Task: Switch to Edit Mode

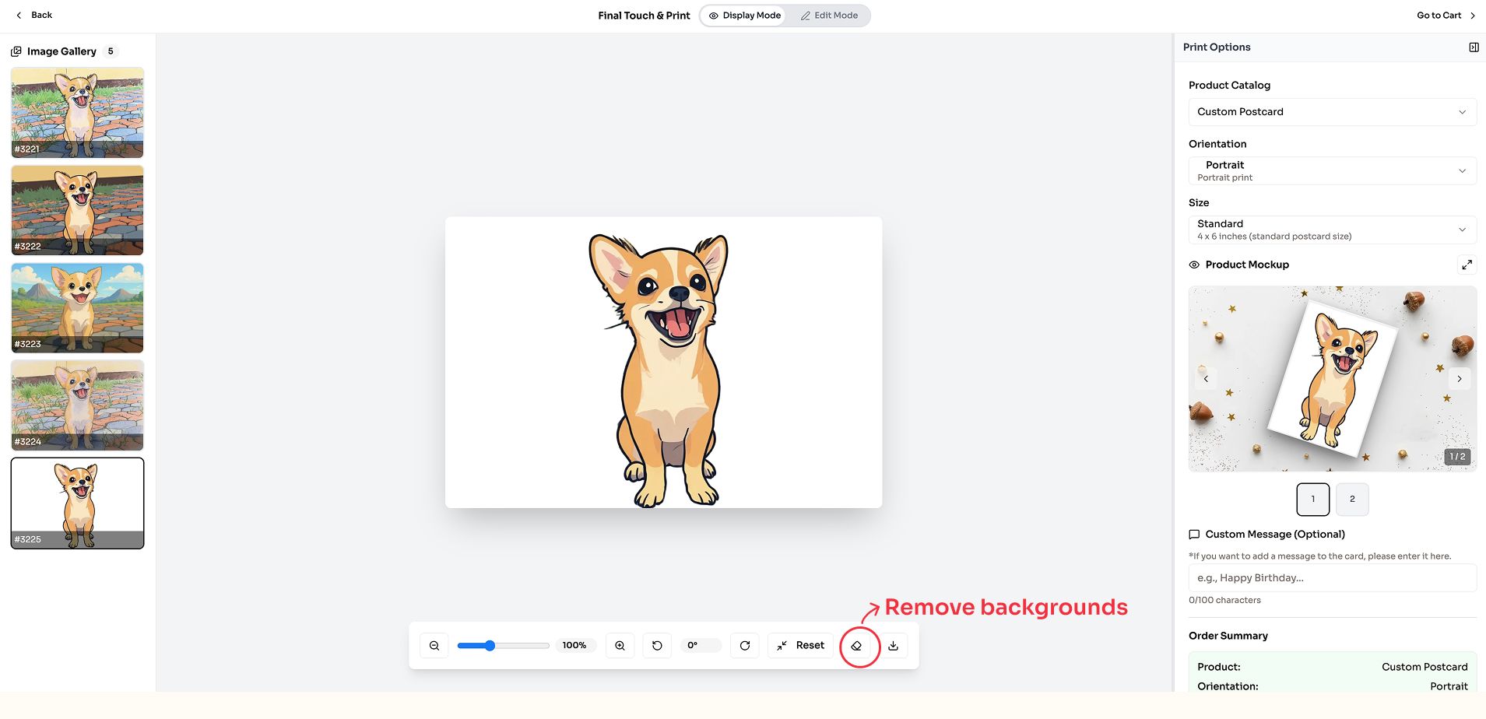Action: [x=829, y=16]
